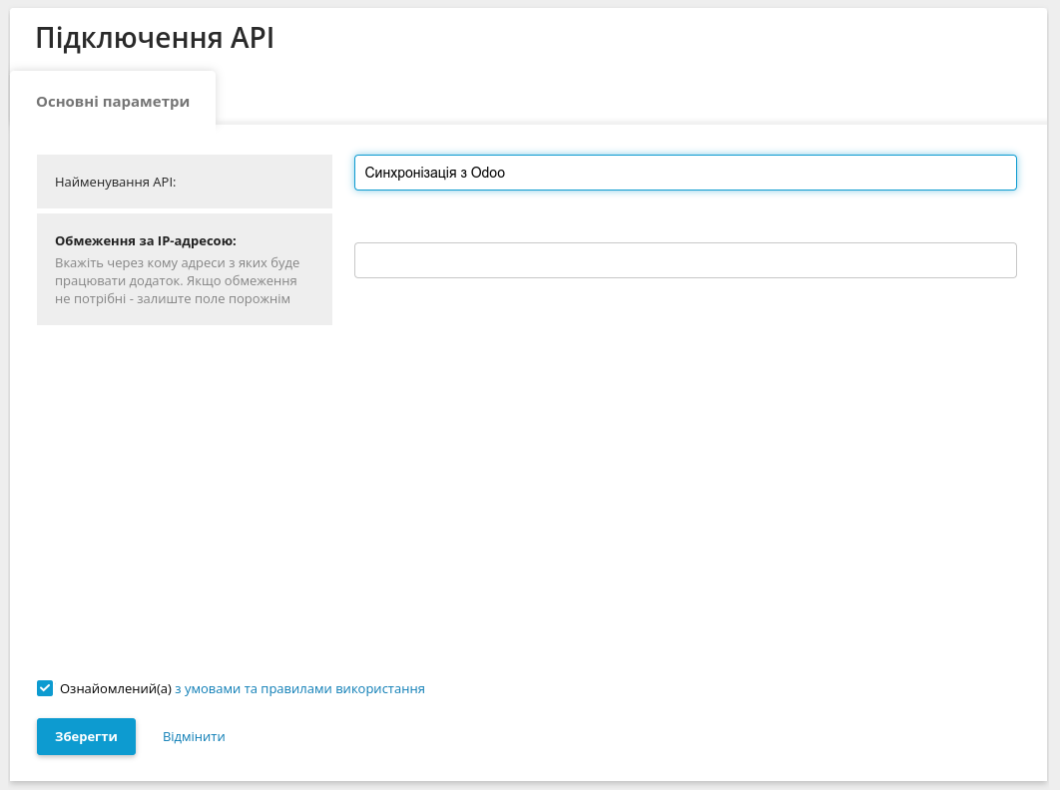This screenshot has width=1060, height=790.
Task: Place cursor in the Обмеження за IP-адресою input
Action: [x=685, y=260]
